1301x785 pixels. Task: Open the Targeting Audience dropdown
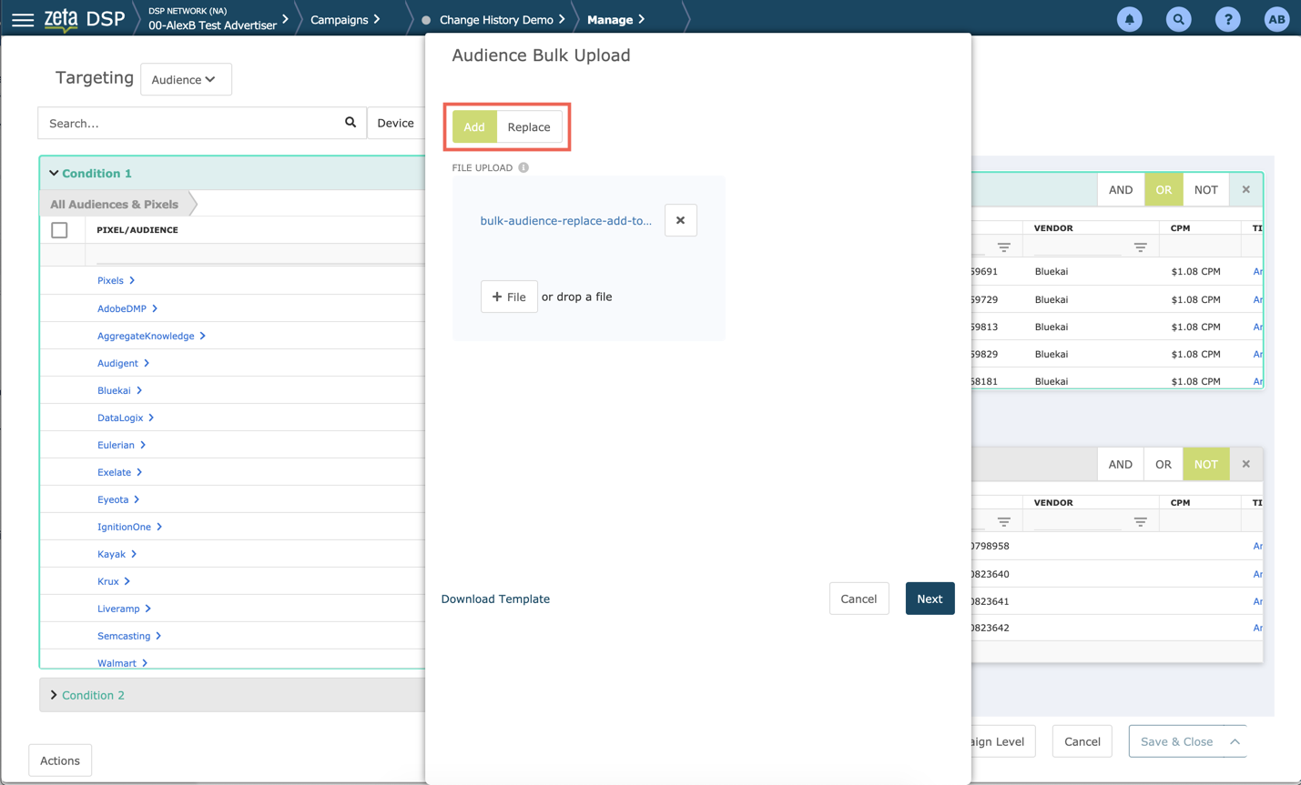coord(185,80)
